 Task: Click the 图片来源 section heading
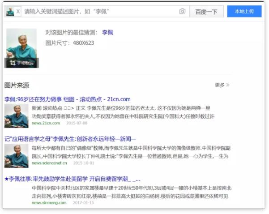[x=17, y=86]
